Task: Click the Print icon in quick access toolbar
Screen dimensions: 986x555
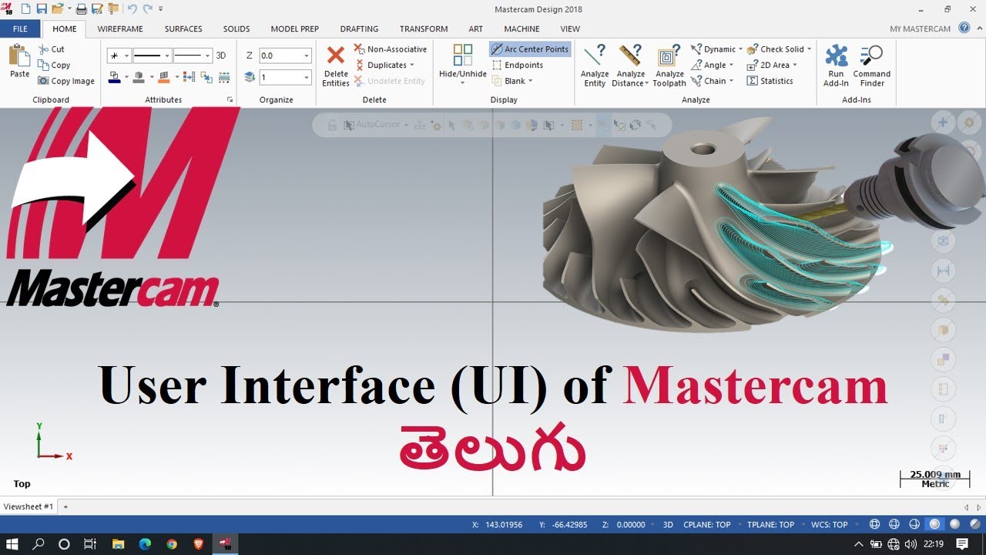Action: tap(81, 9)
